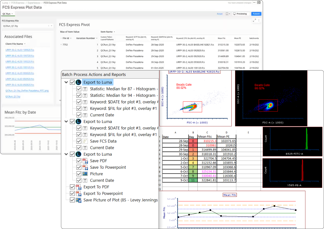Click the Luma icon of highlighted Export to Luma
Image resolution: width=324 pixels, height=229 pixels.
click(x=78, y=82)
